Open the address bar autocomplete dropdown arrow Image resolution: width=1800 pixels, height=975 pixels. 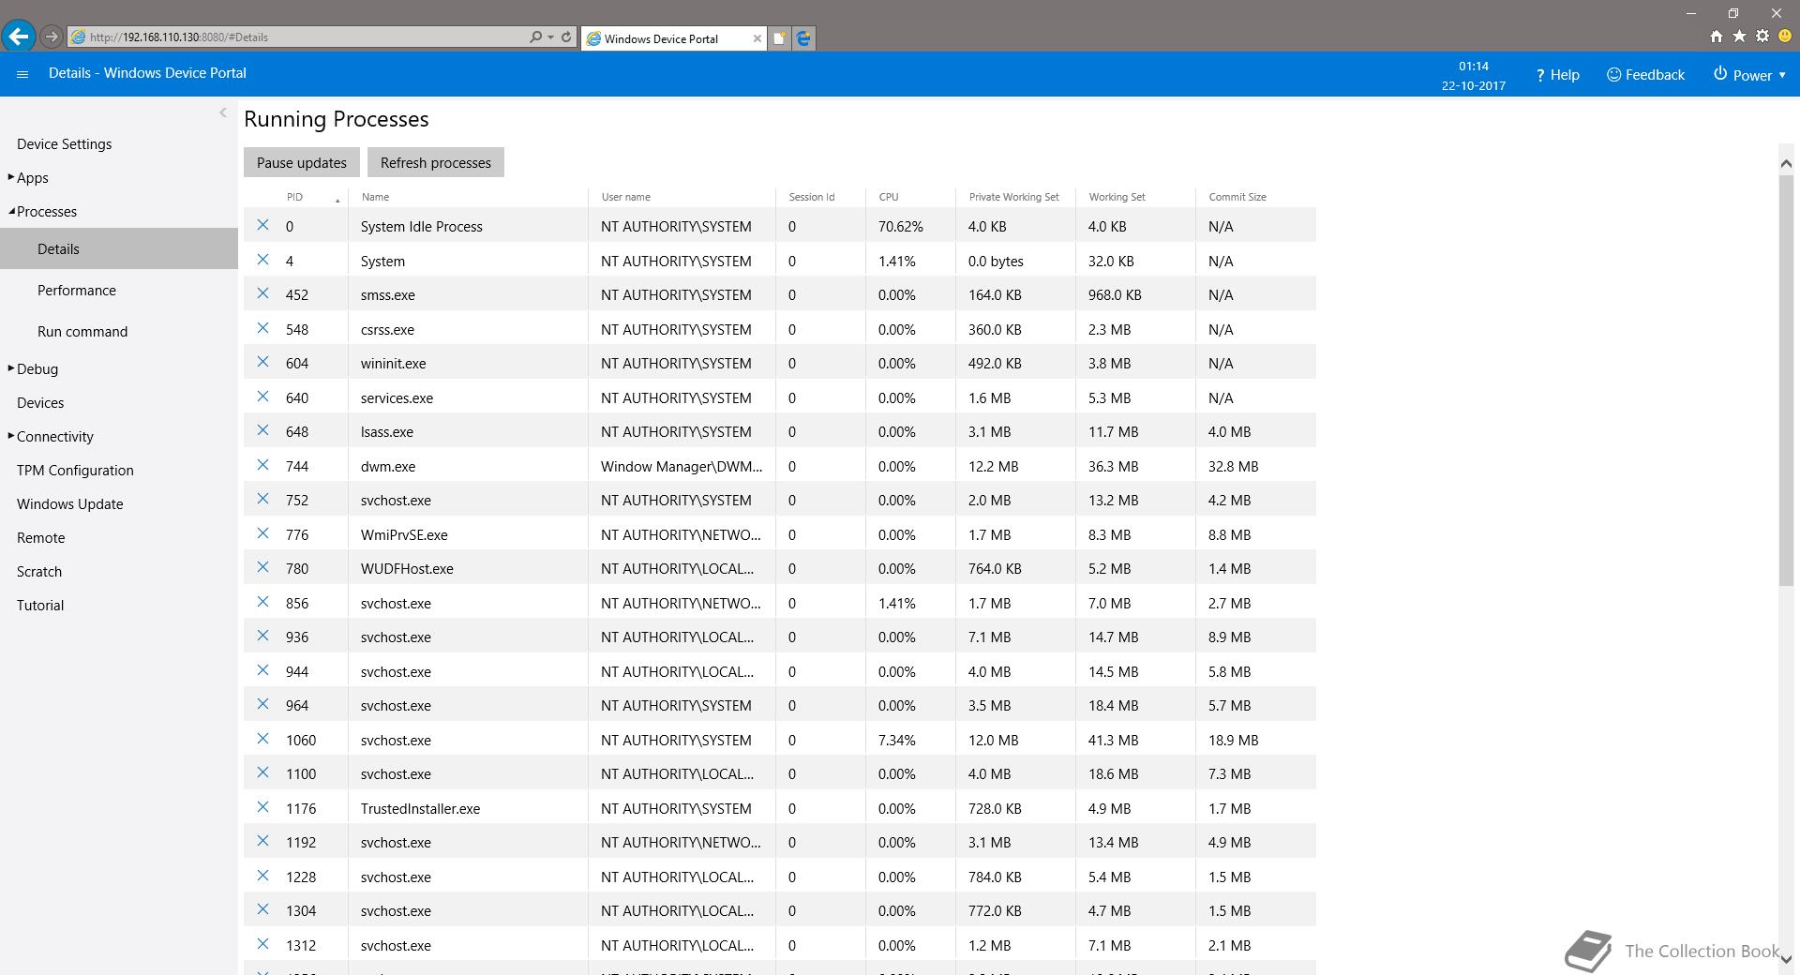(550, 37)
